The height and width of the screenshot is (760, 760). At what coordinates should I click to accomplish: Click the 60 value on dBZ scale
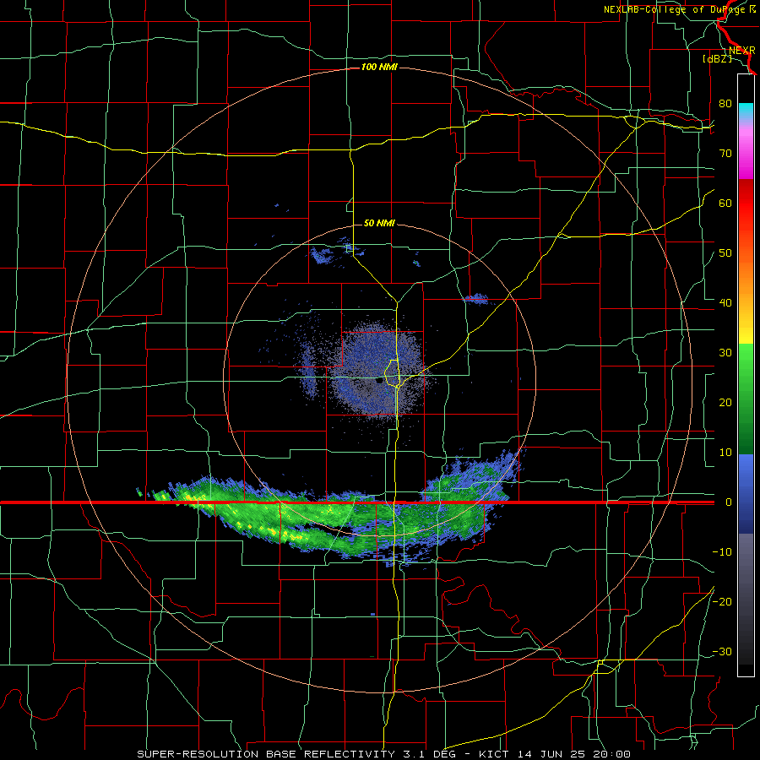(x=725, y=203)
